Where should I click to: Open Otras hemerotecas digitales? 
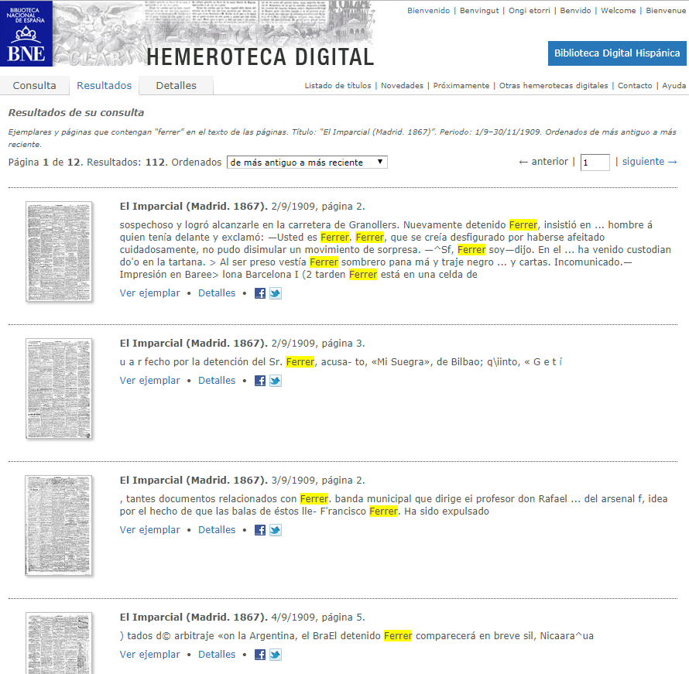tap(554, 86)
